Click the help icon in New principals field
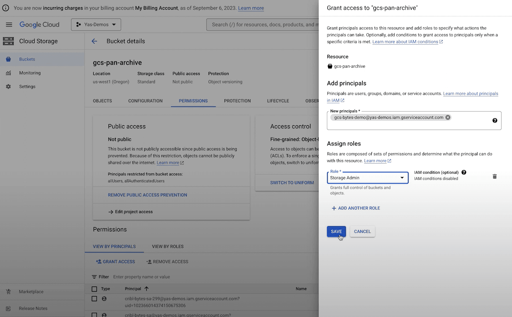 point(494,120)
